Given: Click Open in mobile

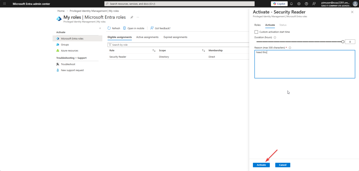Looking at the screenshot, I should point(134,28).
